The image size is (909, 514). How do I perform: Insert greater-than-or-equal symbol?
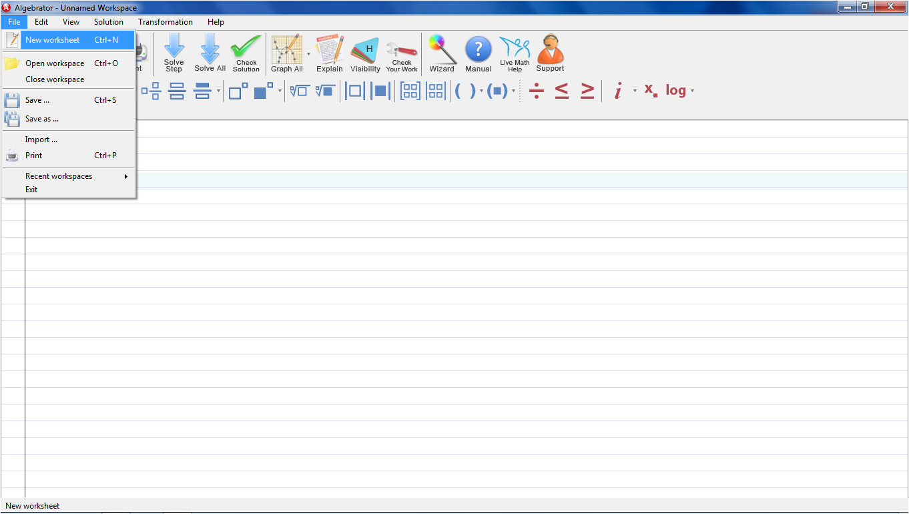pos(587,91)
